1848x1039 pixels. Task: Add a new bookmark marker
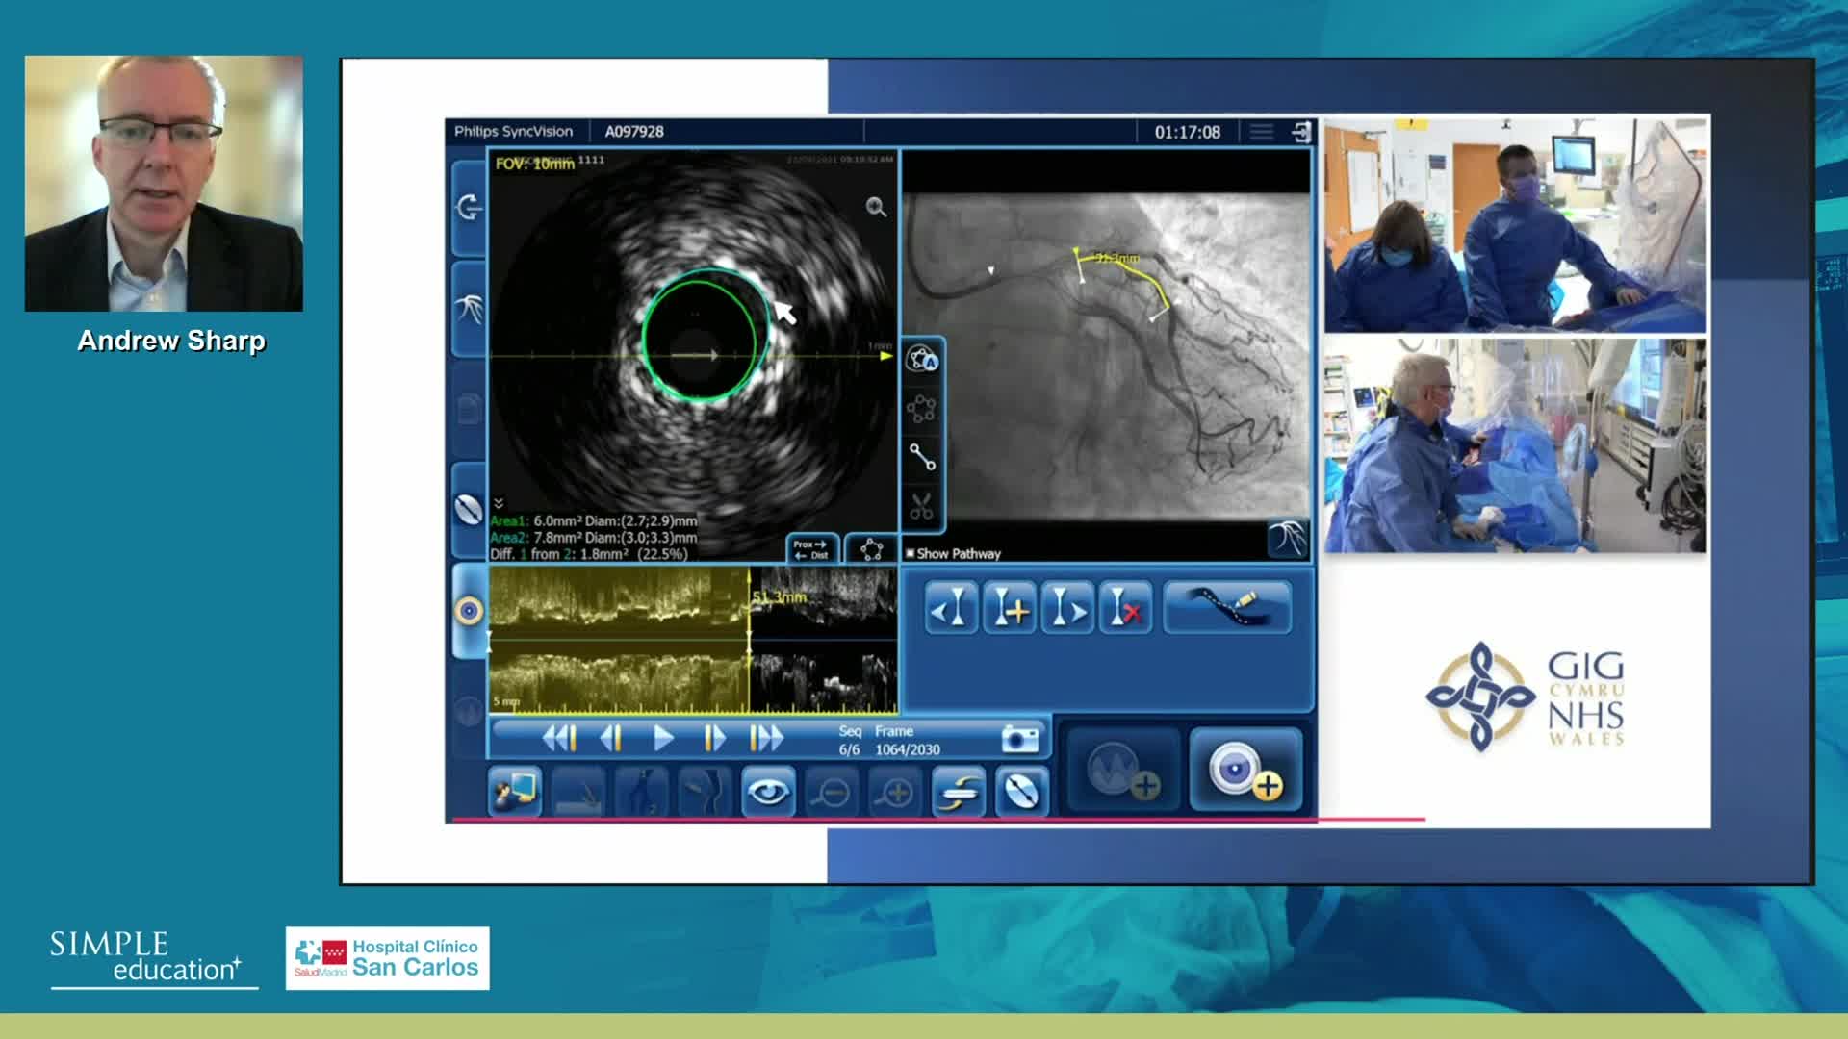coord(1009,608)
